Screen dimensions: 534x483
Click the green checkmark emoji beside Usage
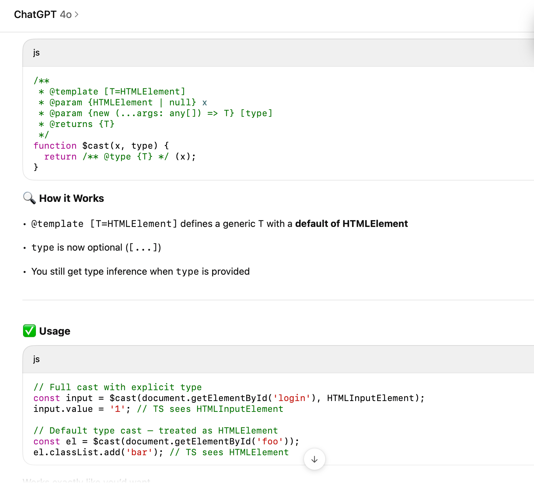[x=29, y=331]
